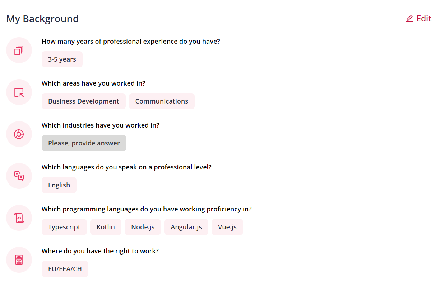This screenshot has width=440, height=282.
Task: Select the Communications tag
Action: click(162, 101)
